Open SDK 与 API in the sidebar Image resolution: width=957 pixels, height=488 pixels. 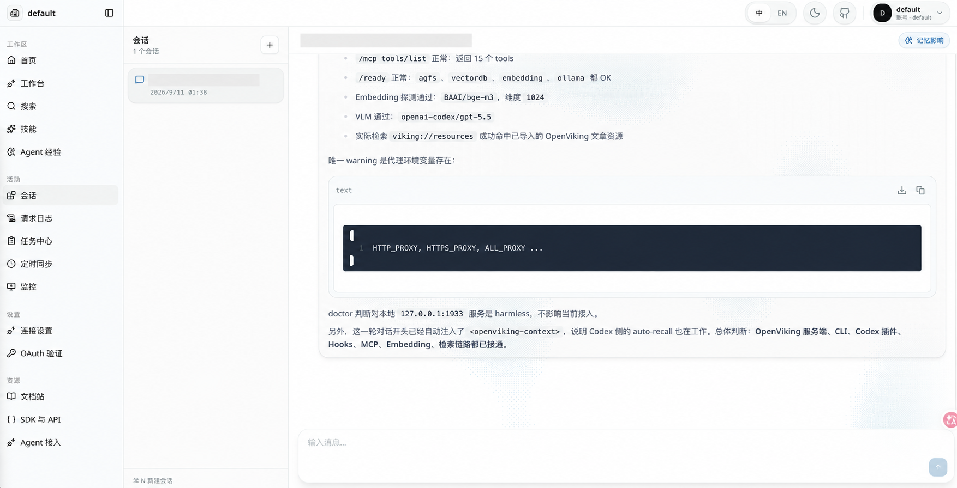tap(60, 419)
